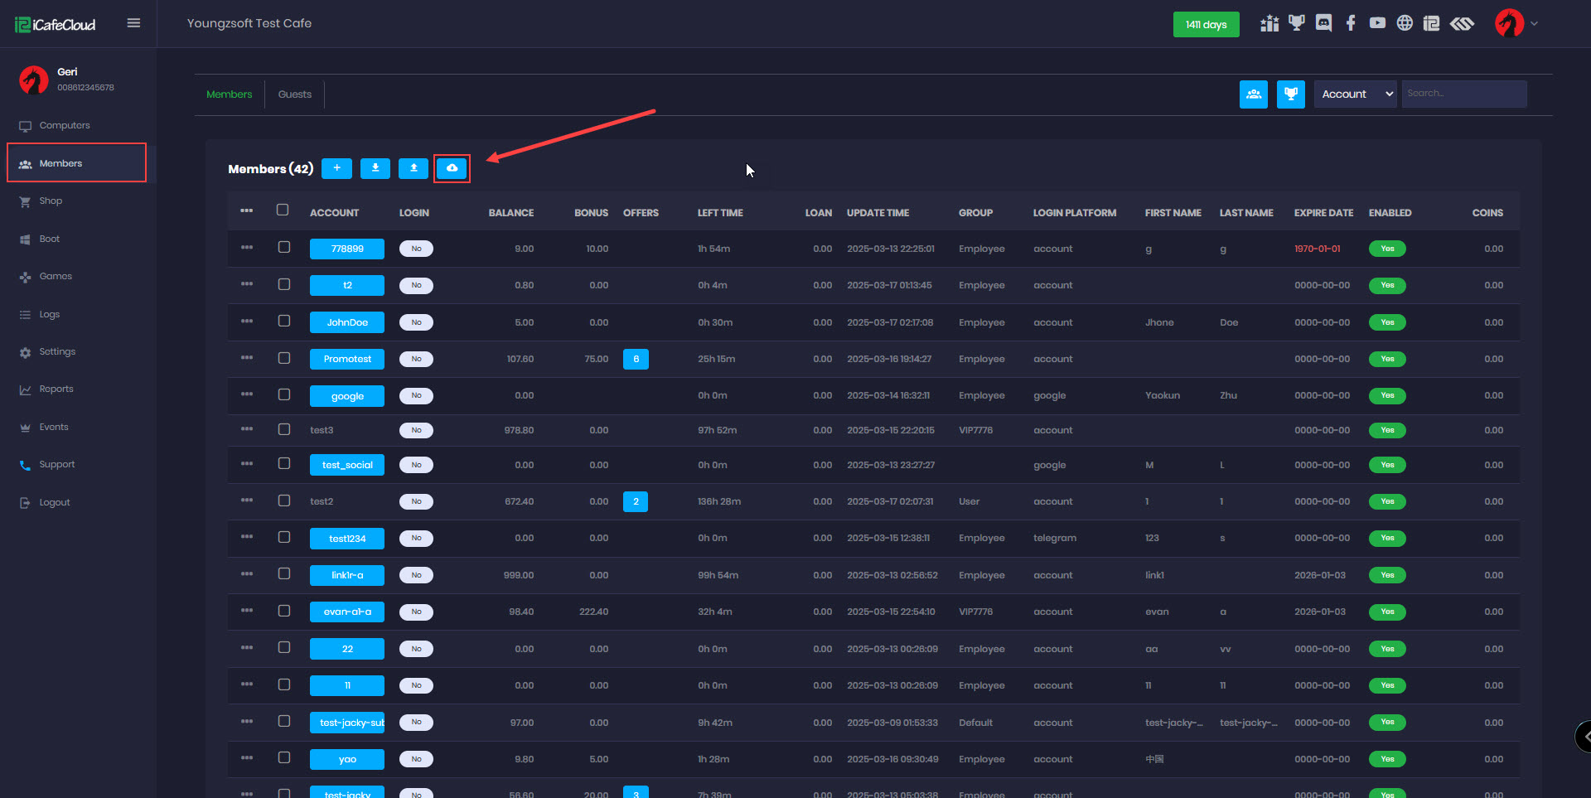Open the Account search filter dropdown

pos(1355,94)
